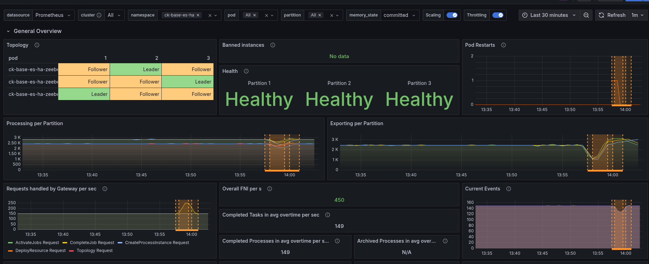Screen dimensions: 649x264
Task: Click the annotation marker on Pod Restarts chart
Action: point(621,105)
